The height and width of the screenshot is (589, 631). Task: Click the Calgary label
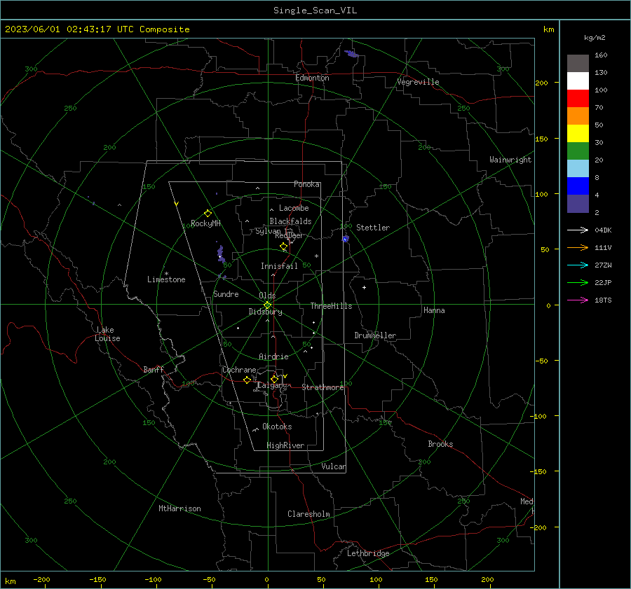[x=272, y=386]
